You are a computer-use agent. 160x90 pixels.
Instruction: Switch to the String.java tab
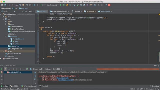click(90, 11)
